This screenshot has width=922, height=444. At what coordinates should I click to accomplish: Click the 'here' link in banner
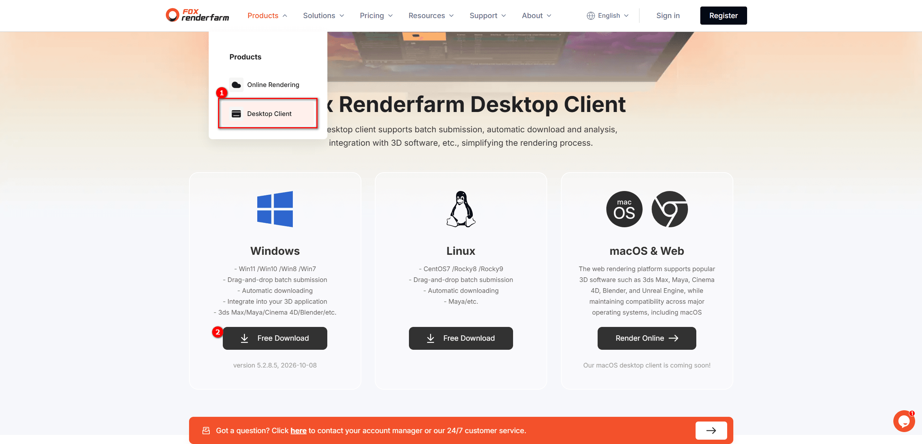tap(299, 431)
